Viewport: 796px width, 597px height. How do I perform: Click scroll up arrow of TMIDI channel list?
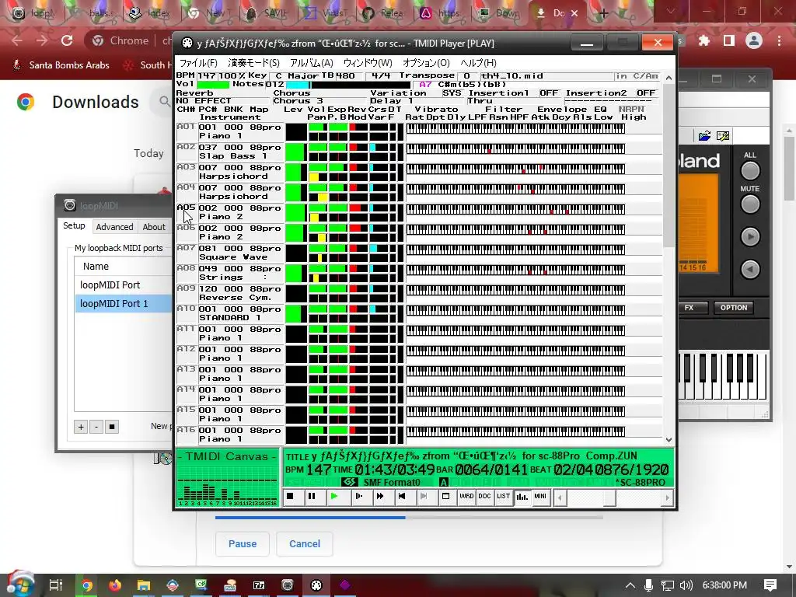[669, 79]
